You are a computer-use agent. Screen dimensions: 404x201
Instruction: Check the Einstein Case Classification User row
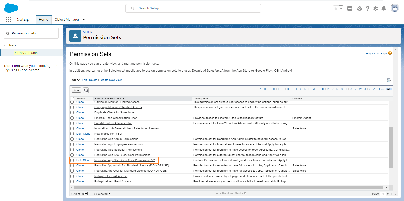click(x=72, y=118)
